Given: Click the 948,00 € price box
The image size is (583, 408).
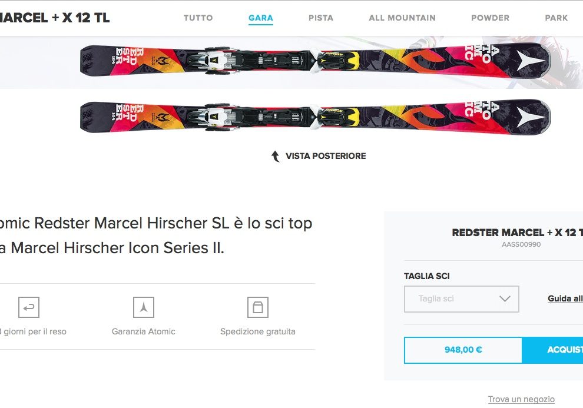Looking at the screenshot, I should [x=463, y=350].
